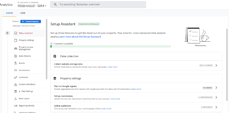
Task: Open the Turn on Google signals chevron
Action: click(x=216, y=88)
